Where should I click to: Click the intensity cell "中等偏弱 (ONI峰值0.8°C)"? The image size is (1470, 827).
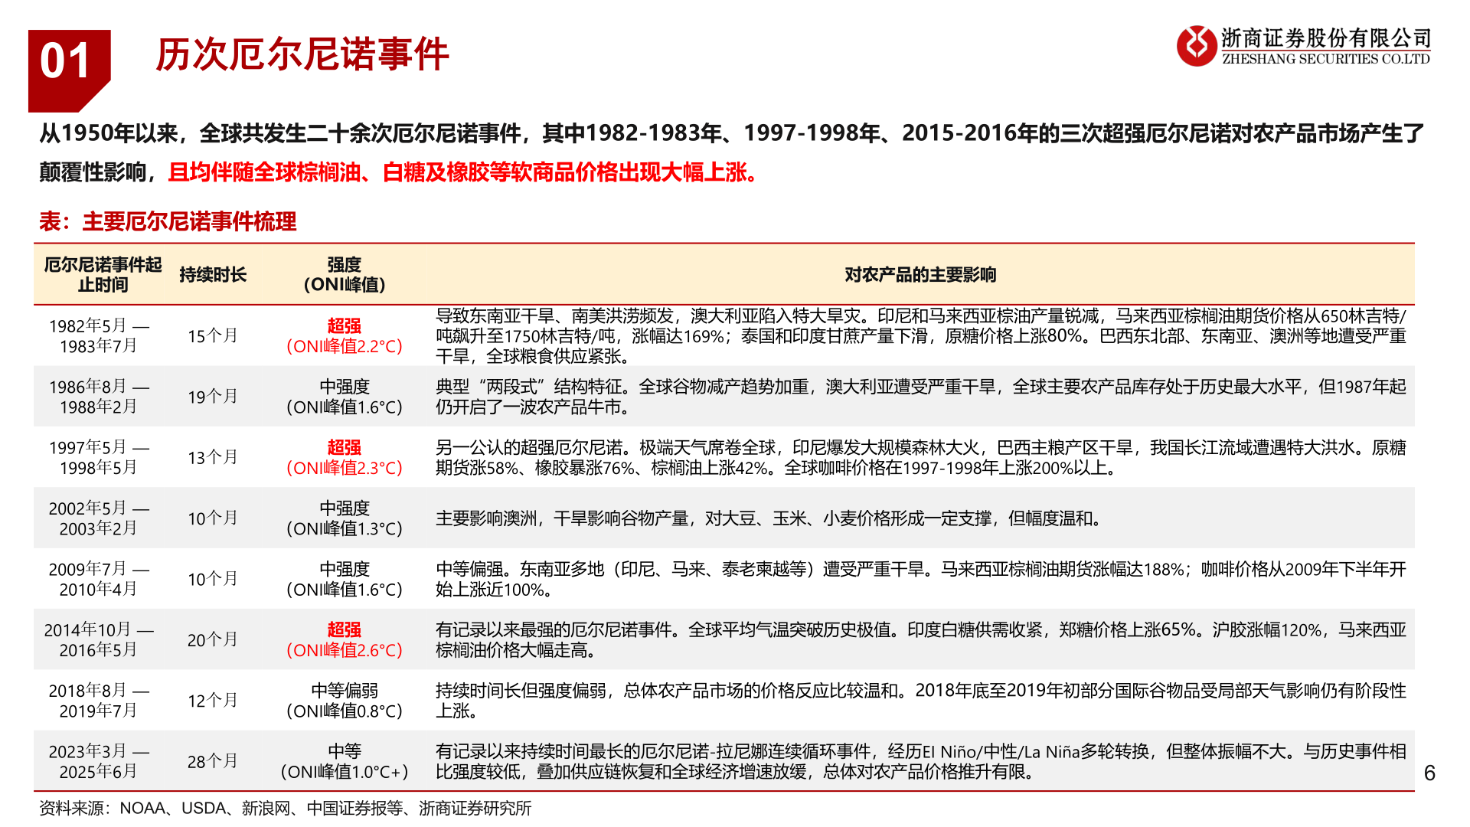coord(345,700)
